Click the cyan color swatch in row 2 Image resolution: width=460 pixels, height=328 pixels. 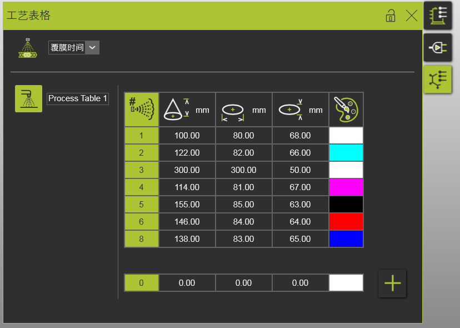point(346,153)
